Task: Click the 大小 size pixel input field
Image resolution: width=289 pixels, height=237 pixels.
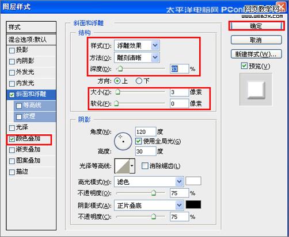Action: coord(179,92)
